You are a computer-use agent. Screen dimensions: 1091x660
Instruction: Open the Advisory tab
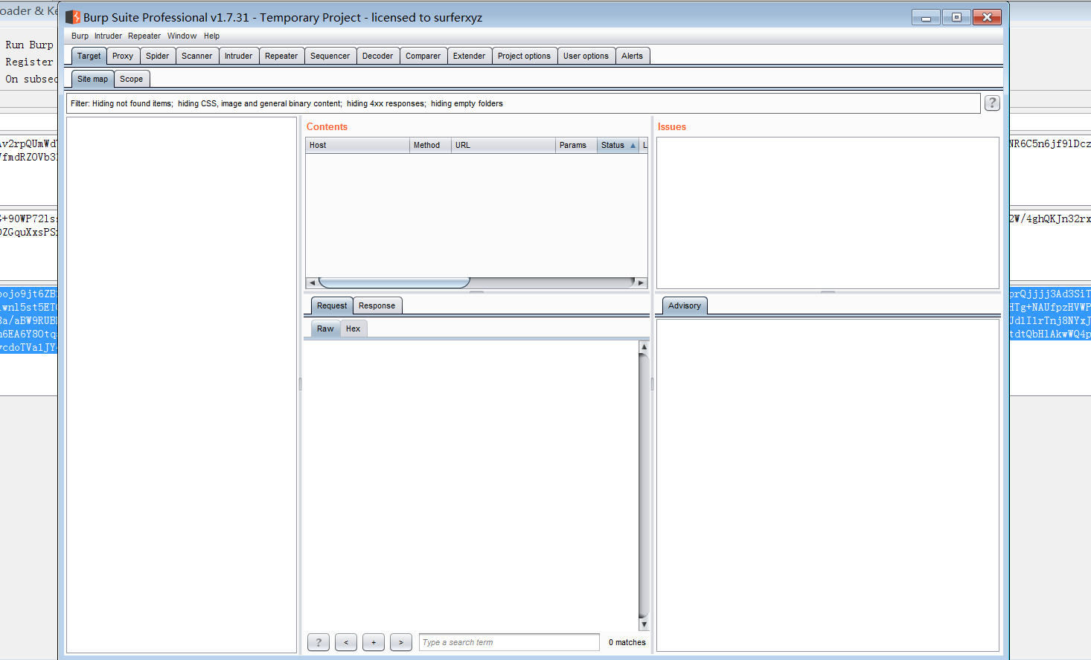tap(685, 305)
